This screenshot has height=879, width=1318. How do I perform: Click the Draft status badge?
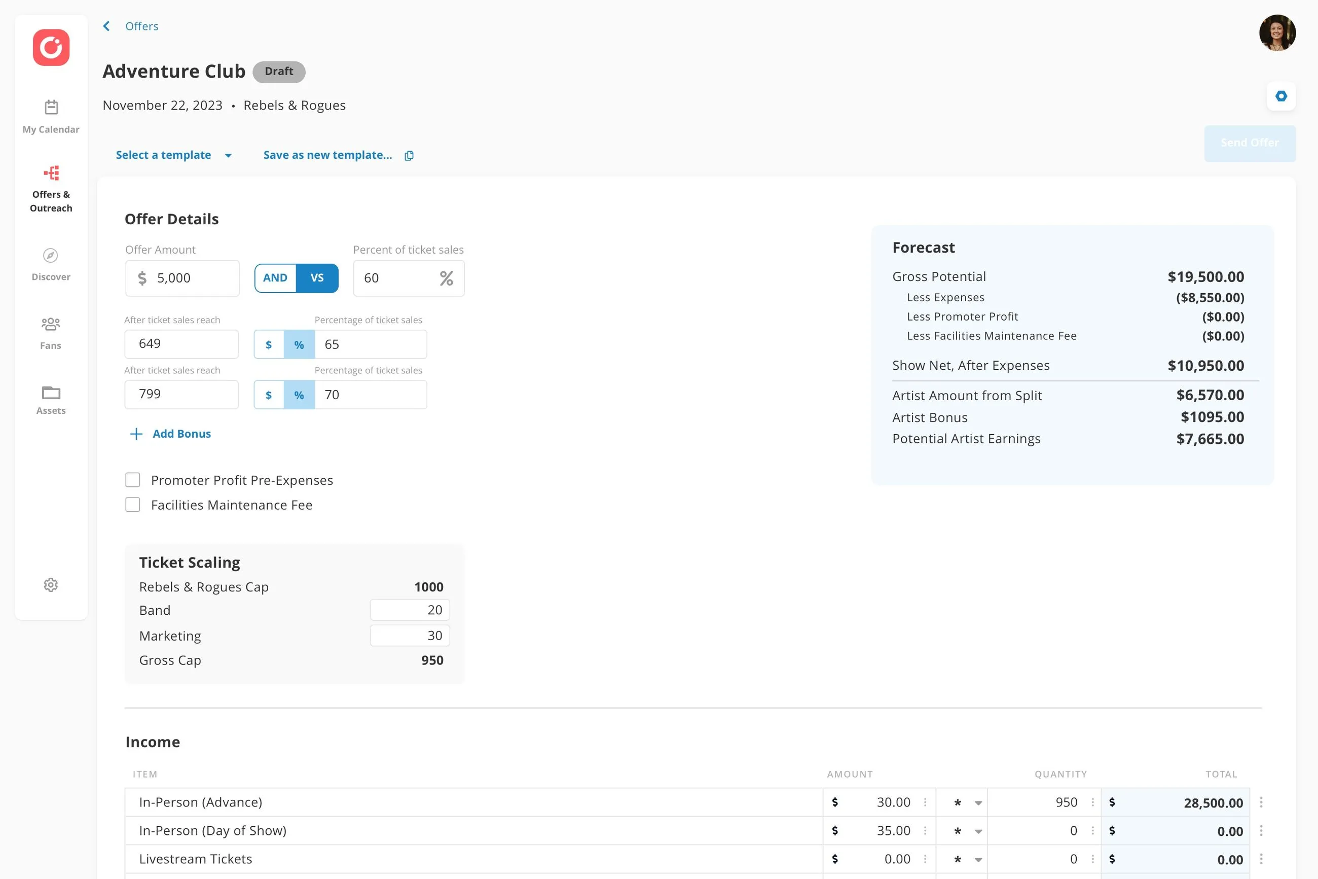(x=279, y=72)
